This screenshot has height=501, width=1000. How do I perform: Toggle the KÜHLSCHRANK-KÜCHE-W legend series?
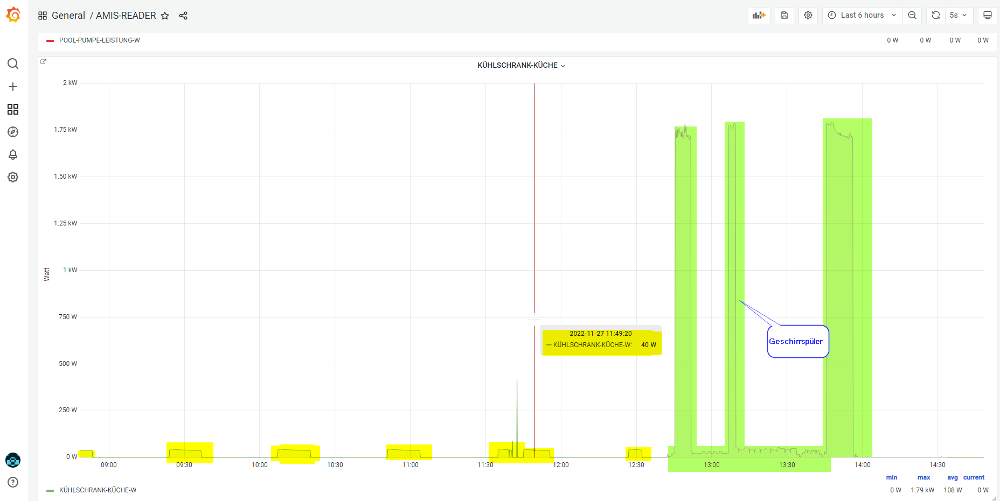click(x=98, y=490)
